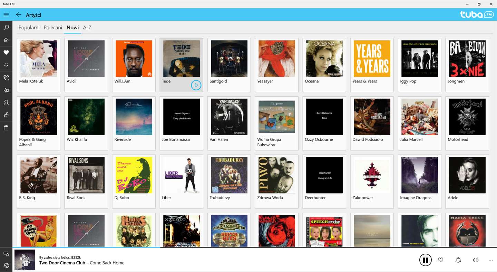Screen dimensions: 497x272
Task: Open the two-person group sidebar section
Action: 6,115
